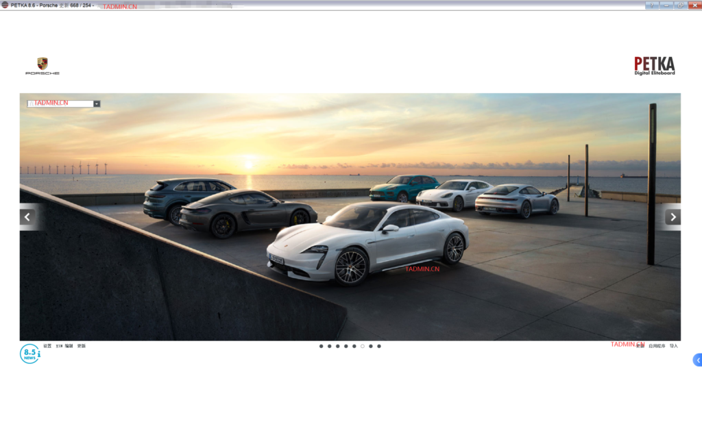Viewport: 702px width, 422px height.
Task: Advance to the next banner slide
Action: (673, 217)
